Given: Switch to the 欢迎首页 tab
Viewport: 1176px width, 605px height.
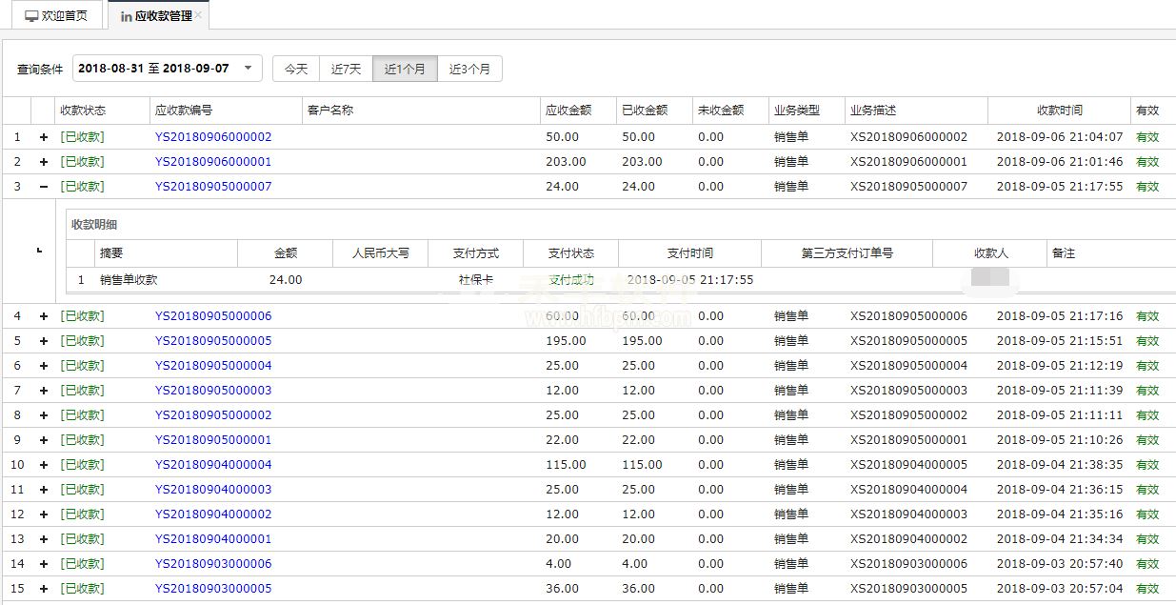Looking at the screenshot, I should 56,16.
